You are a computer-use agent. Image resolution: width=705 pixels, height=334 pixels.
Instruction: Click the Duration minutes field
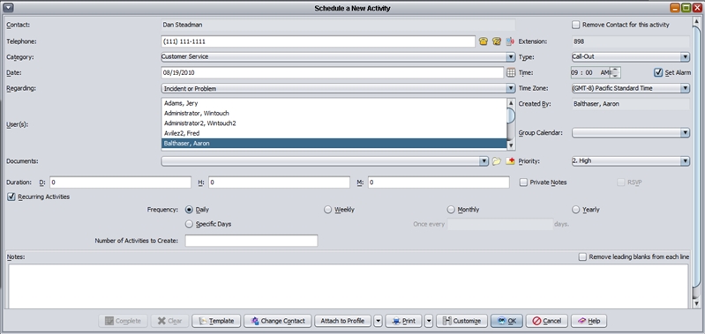pos(439,182)
